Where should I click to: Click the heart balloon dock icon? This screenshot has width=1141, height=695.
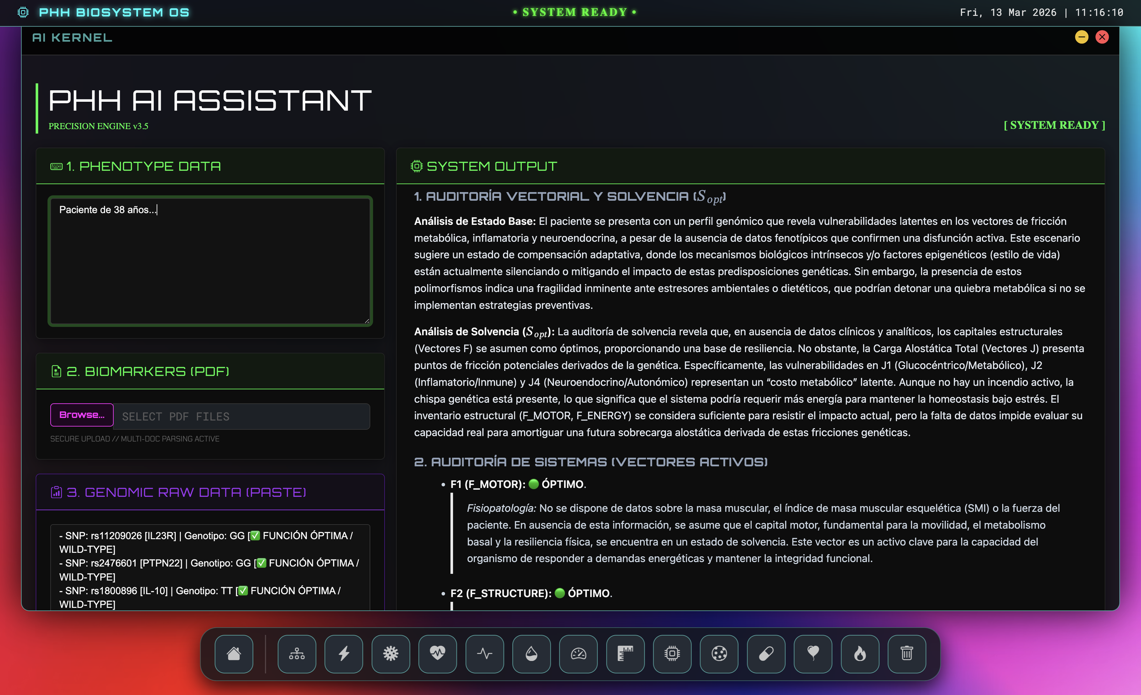point(813,654)
